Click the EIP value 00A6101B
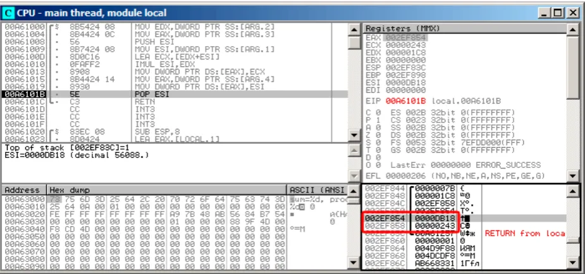Viewport: 585px width, 274px height. tap(406, 101)
